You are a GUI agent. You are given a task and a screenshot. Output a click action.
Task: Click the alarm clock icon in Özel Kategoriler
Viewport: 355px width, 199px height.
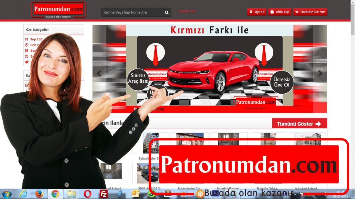click(x=27, y=50)
